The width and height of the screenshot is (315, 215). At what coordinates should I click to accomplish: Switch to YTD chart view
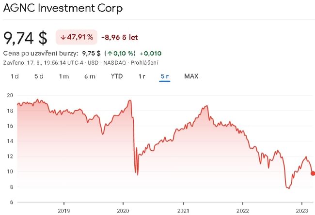click(117, 76)
